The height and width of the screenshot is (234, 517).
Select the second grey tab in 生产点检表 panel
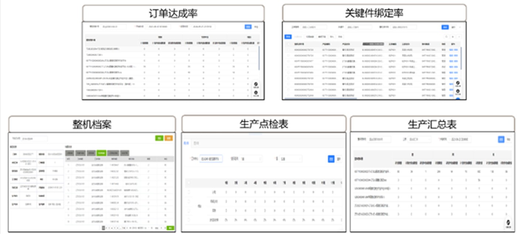pos(196,143)
